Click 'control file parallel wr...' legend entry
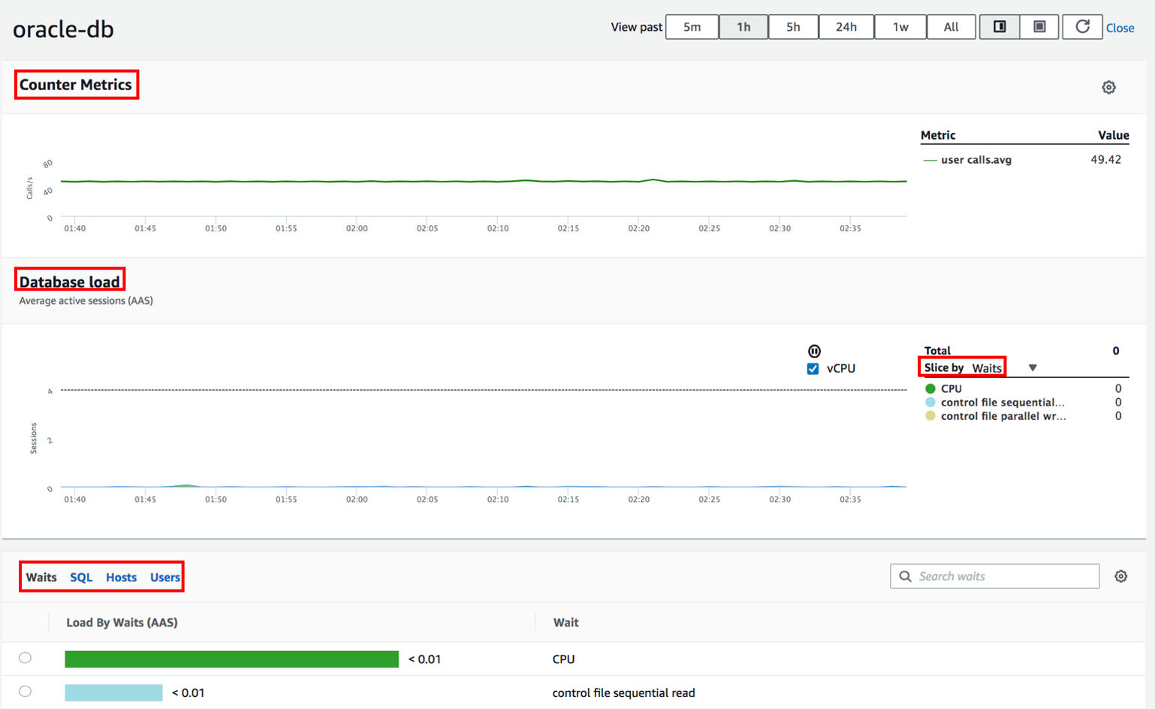The width and height of the screenshot is (1155, 709). (x=1003, y=415)
